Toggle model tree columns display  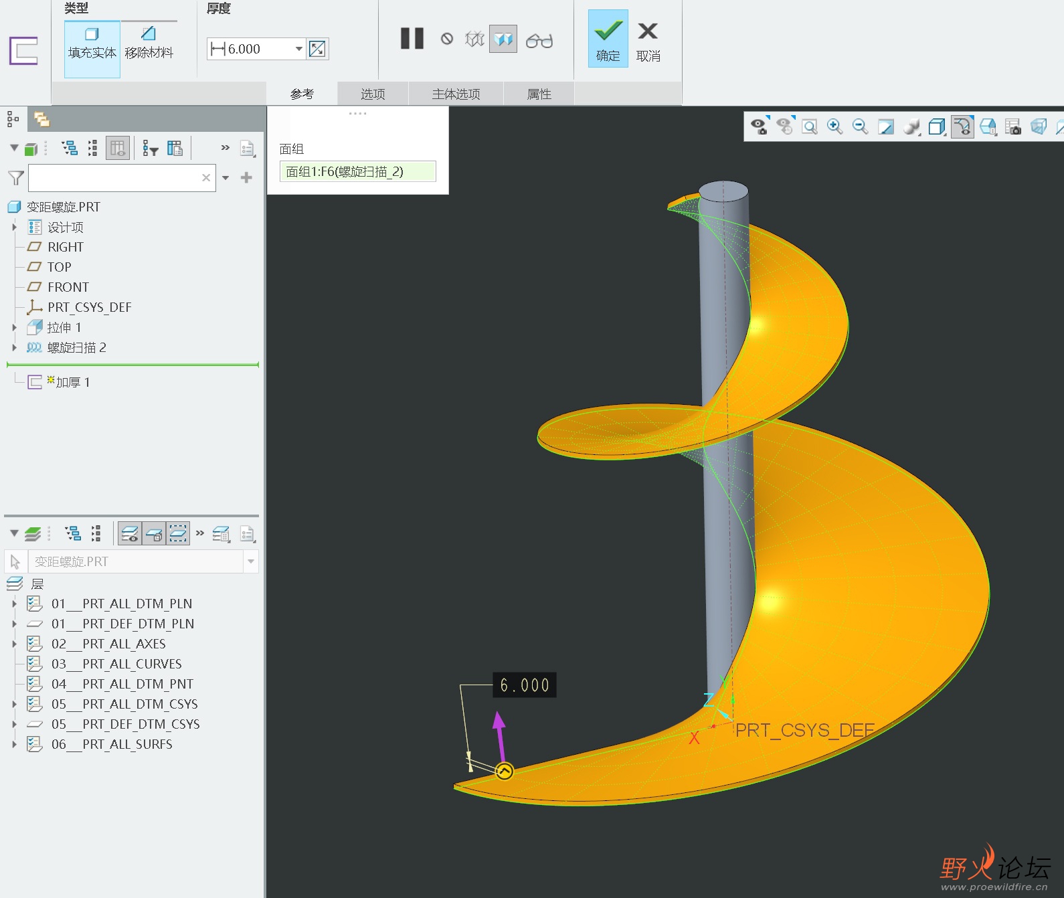(117, 148)
